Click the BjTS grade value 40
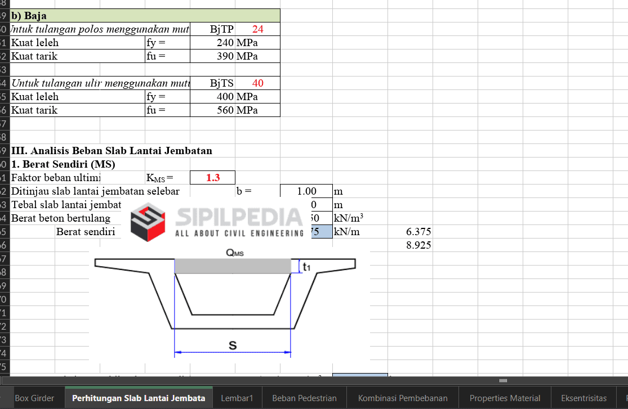This screenshot has height=409, width=628. [x=257, y=83]
